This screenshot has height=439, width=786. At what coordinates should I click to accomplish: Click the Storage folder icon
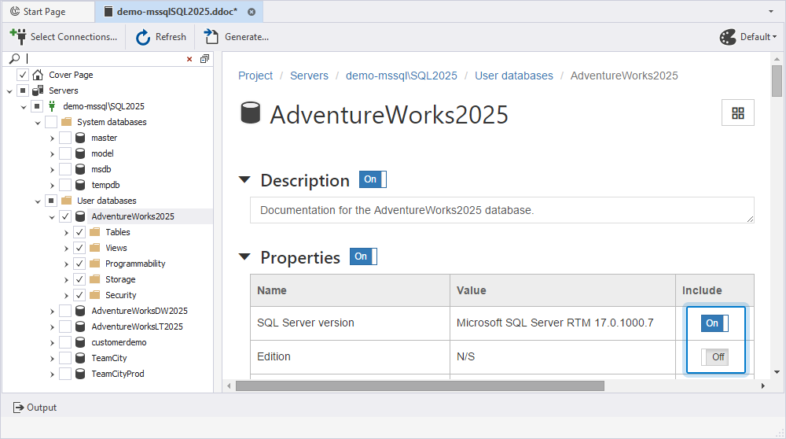[95, 279]
